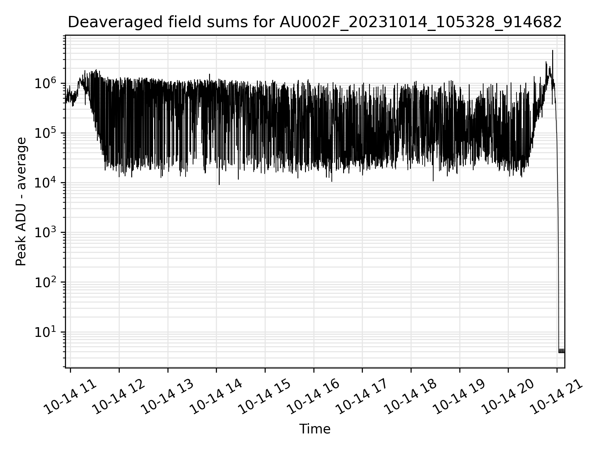Click the y tick label 10^6
Image resolution: width=600 pixels, height=450 pixels.
pos(45,83)
